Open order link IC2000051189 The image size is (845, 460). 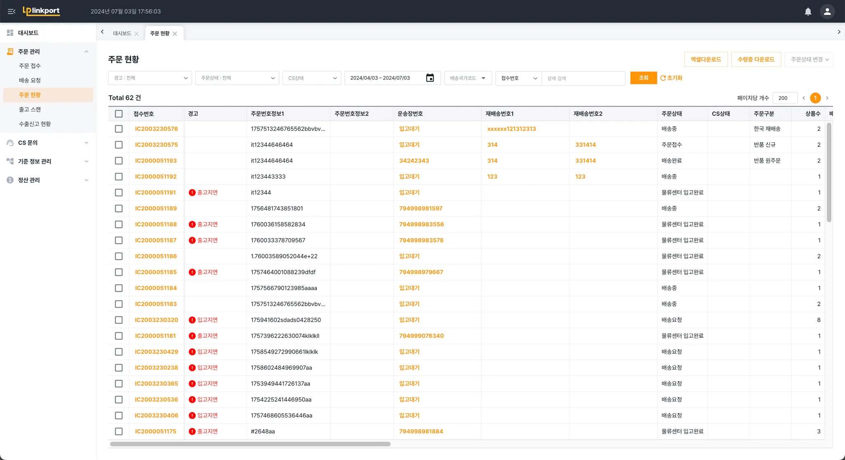click(x=156, y=208)
